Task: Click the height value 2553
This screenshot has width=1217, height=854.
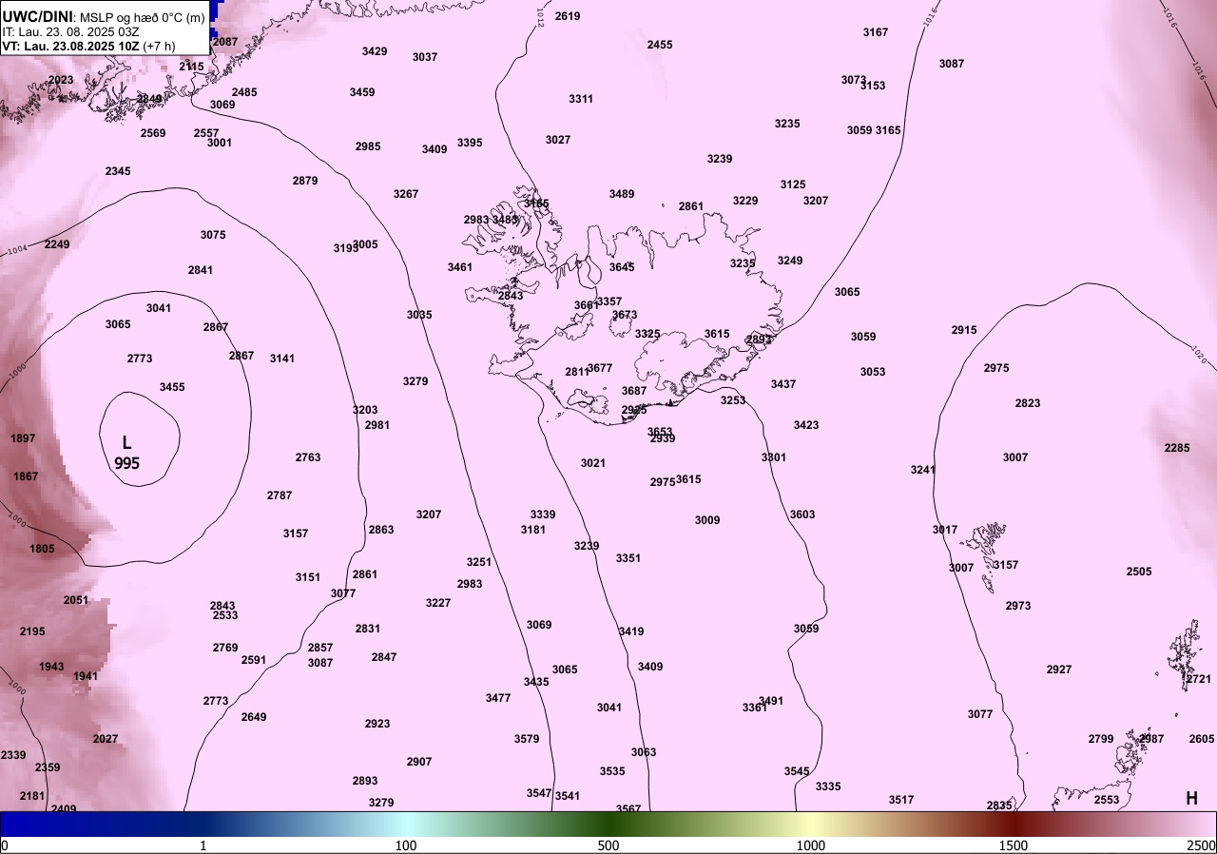Action: coord(1107,800)
